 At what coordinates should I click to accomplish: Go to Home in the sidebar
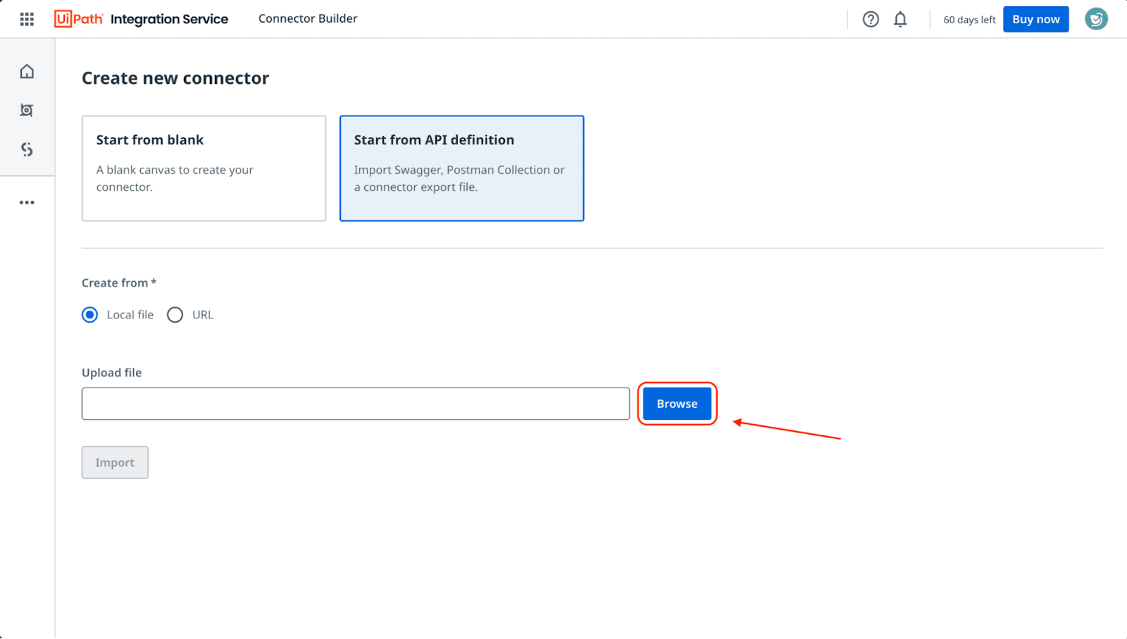27,71
